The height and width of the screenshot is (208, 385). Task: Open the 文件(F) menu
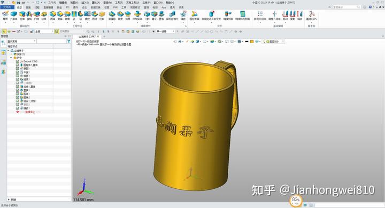click(52, 3)
